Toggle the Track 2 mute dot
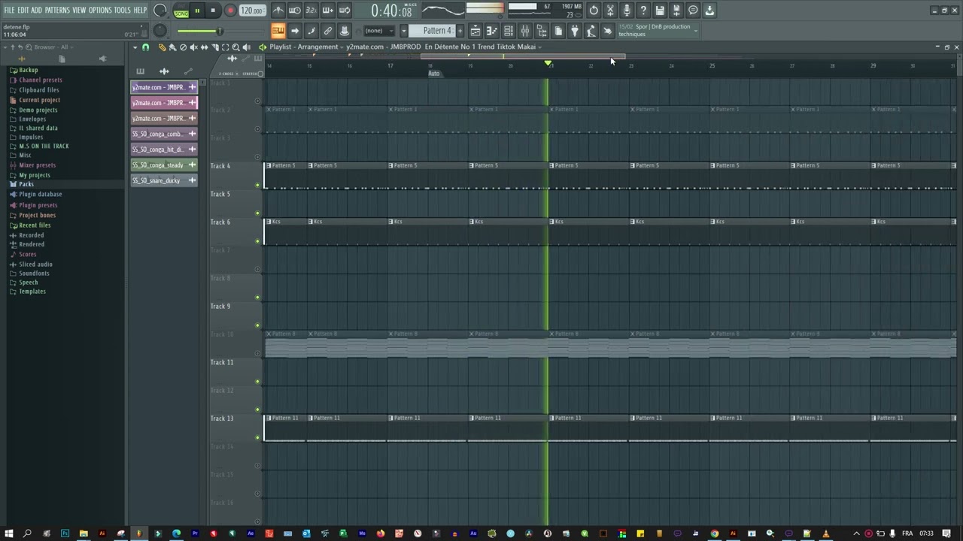The width and height of the screenshot is (963, 541). [x=257, y=129]
